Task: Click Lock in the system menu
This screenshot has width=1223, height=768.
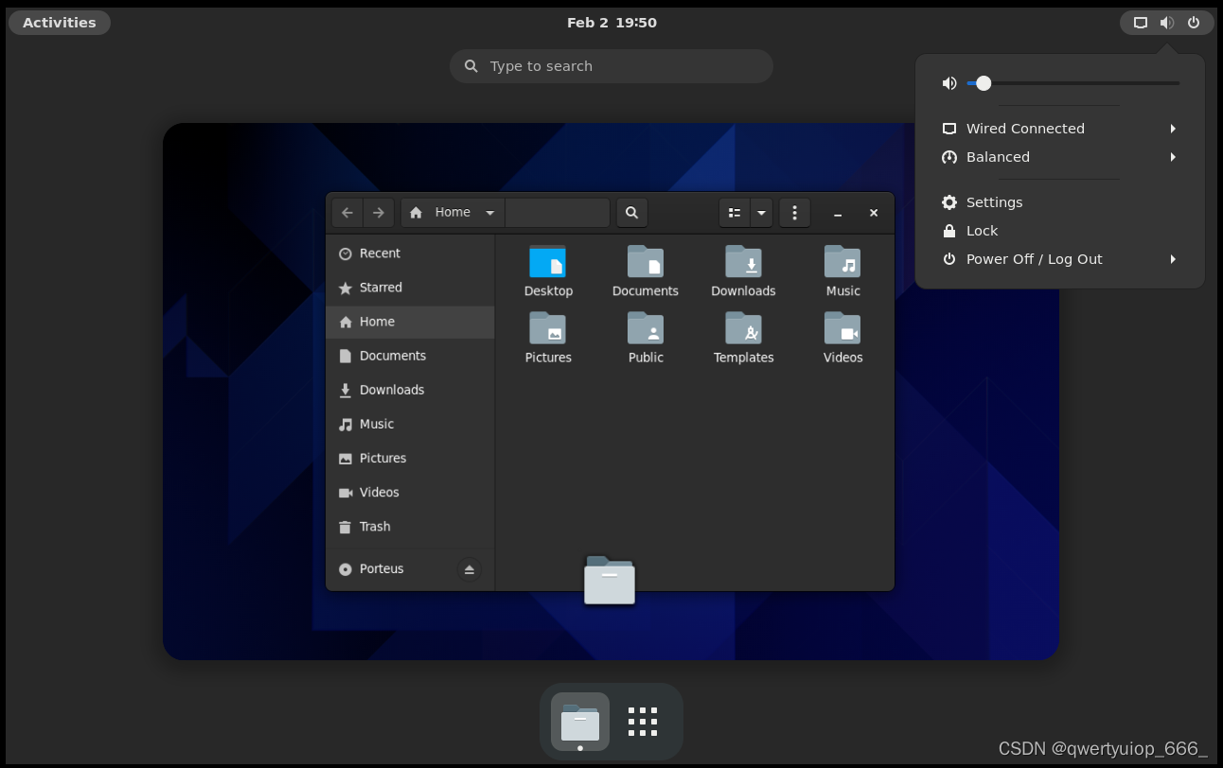Action: coord(983,230)
